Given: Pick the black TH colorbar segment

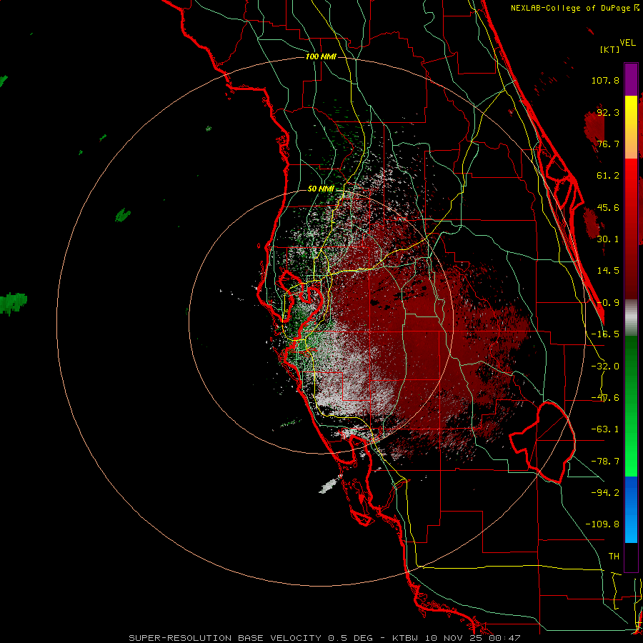Looking at the screenshot, I should [x=631, y=557].
